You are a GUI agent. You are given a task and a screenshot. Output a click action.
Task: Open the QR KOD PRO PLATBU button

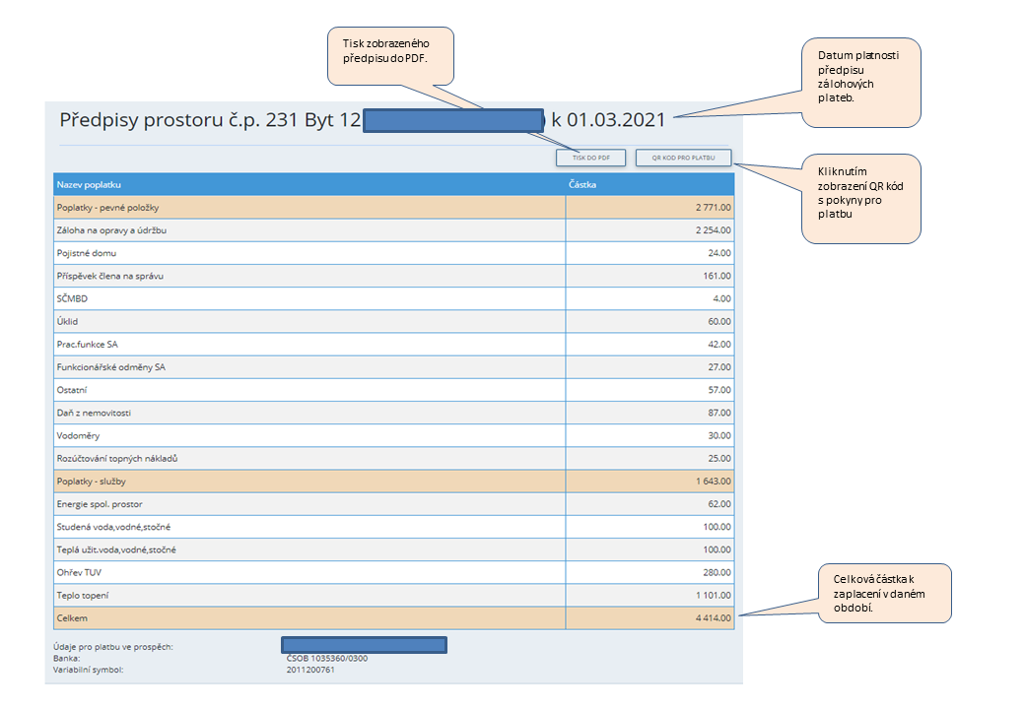click(x=683, y=158)
